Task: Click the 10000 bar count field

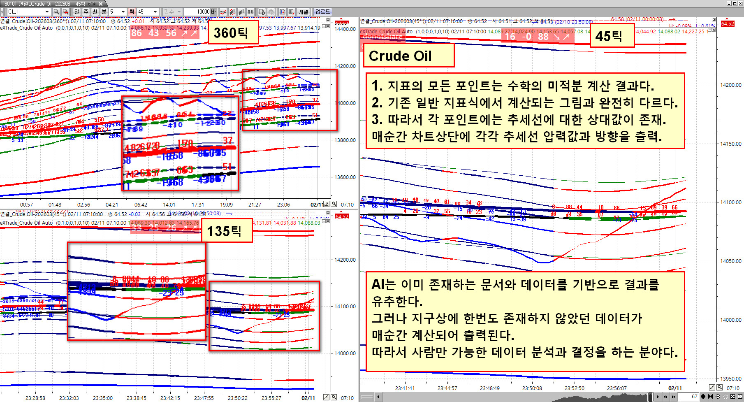Action: 197,12
